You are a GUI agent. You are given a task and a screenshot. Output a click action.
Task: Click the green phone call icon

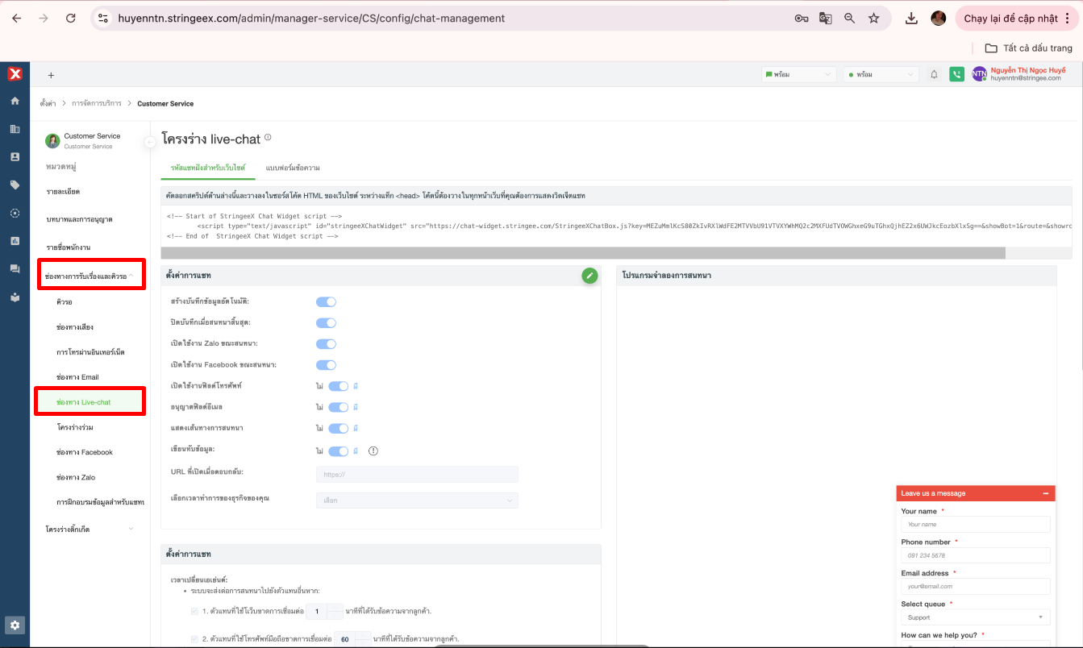point(956,74)
